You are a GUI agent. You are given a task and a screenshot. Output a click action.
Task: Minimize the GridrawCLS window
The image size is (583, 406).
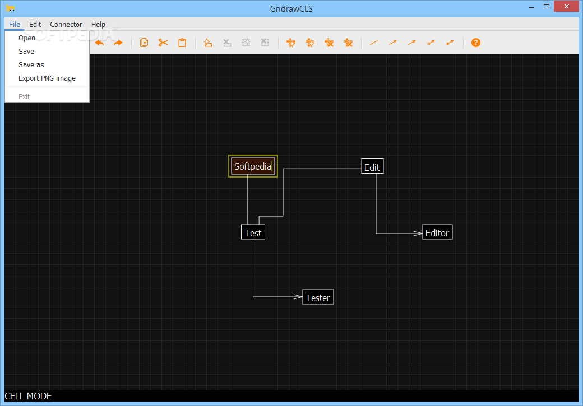point(531,7)
